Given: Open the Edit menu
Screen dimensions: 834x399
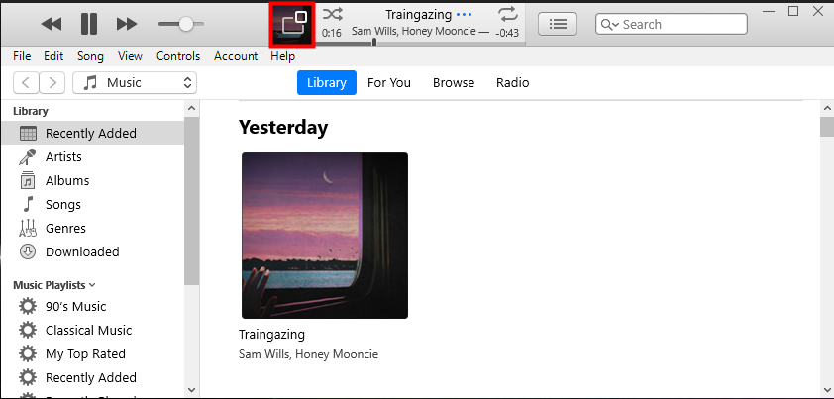Looking at the screenshot, I should [x=53, y=56].
